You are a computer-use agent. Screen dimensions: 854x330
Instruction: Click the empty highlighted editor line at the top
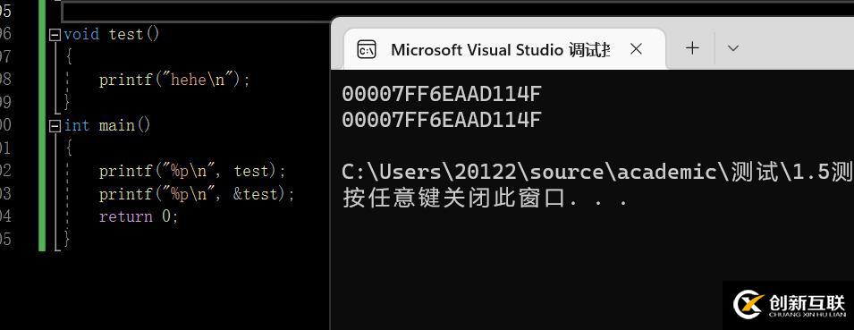pos(196,11)
